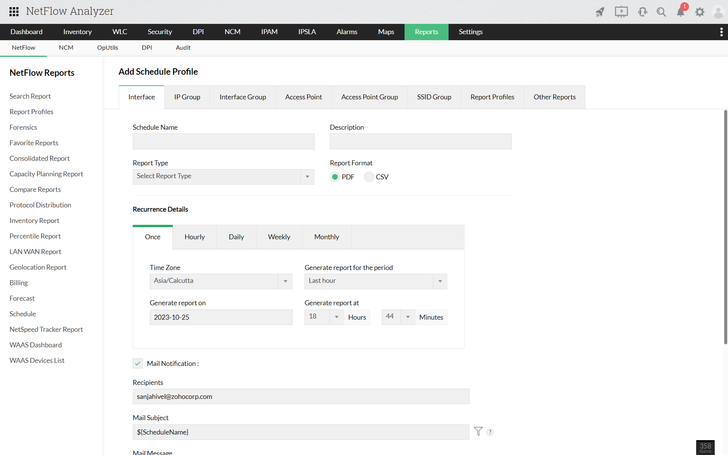Uncheck the Mail Notification checkbox
728x455 pixels.
click(x=138, y=364)
